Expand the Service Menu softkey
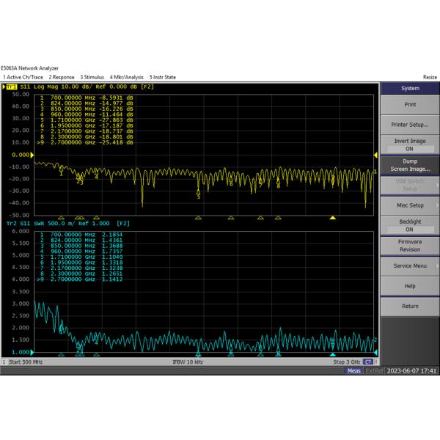 [x=409, y=265]
